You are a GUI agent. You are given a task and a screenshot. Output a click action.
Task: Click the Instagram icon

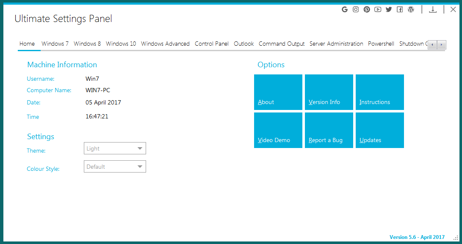[x=356, y=10]
